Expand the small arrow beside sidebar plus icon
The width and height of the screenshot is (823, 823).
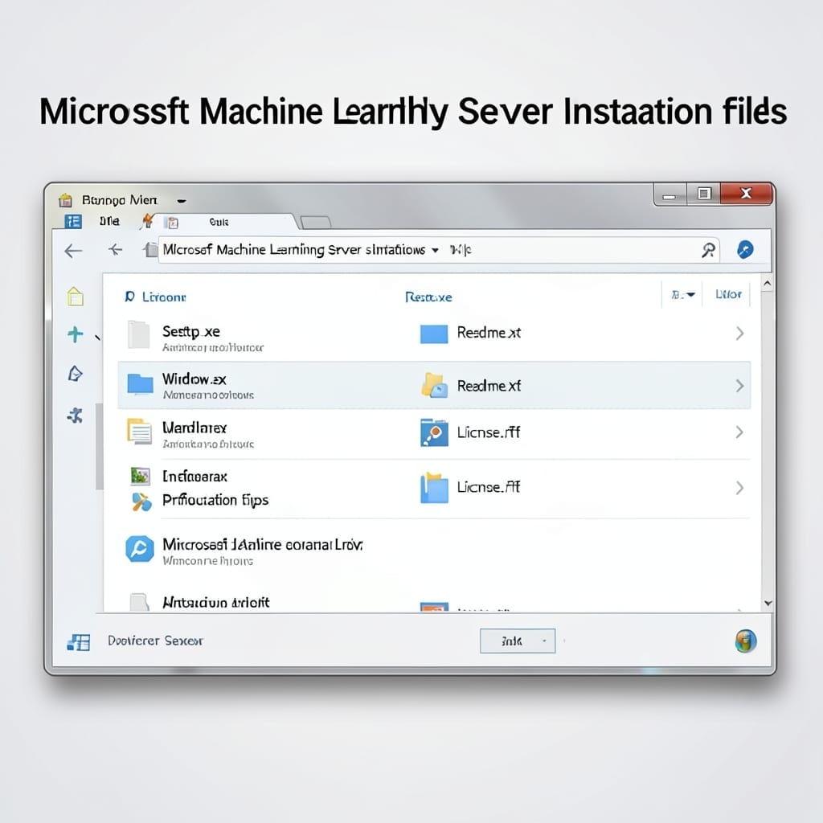tap(97, 338)
